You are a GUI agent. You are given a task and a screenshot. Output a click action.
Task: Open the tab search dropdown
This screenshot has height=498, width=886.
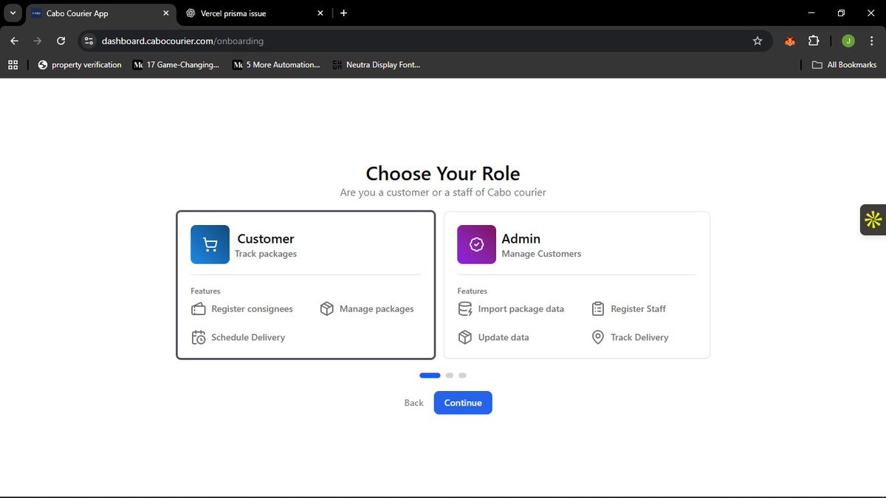pos(13,13)
